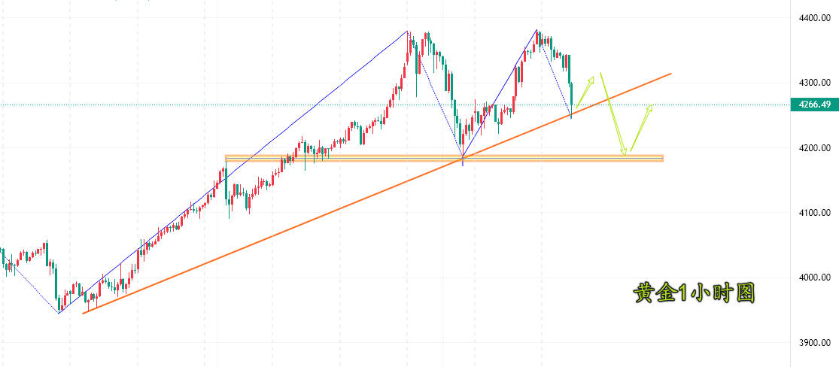Click the 黄金1小时图 chart title text

coord(693,293)
